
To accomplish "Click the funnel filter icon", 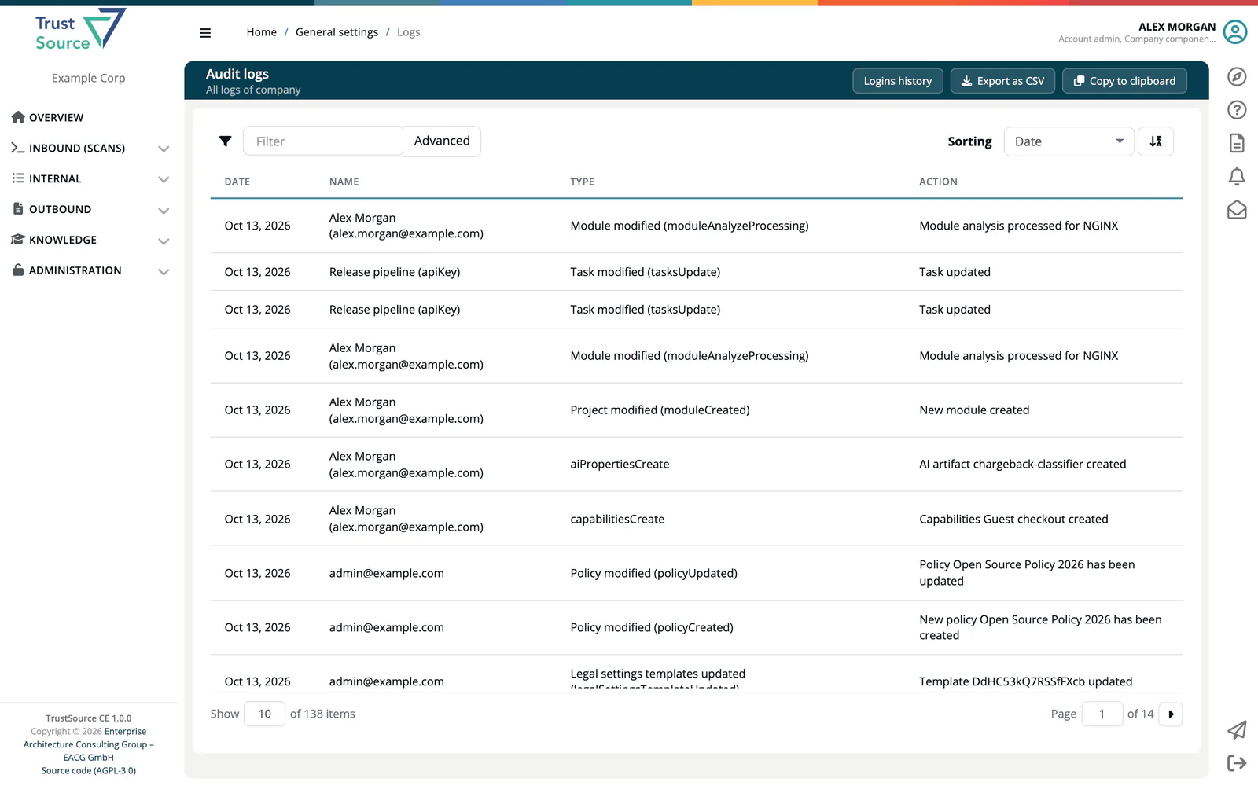I will tap(226, 141).
